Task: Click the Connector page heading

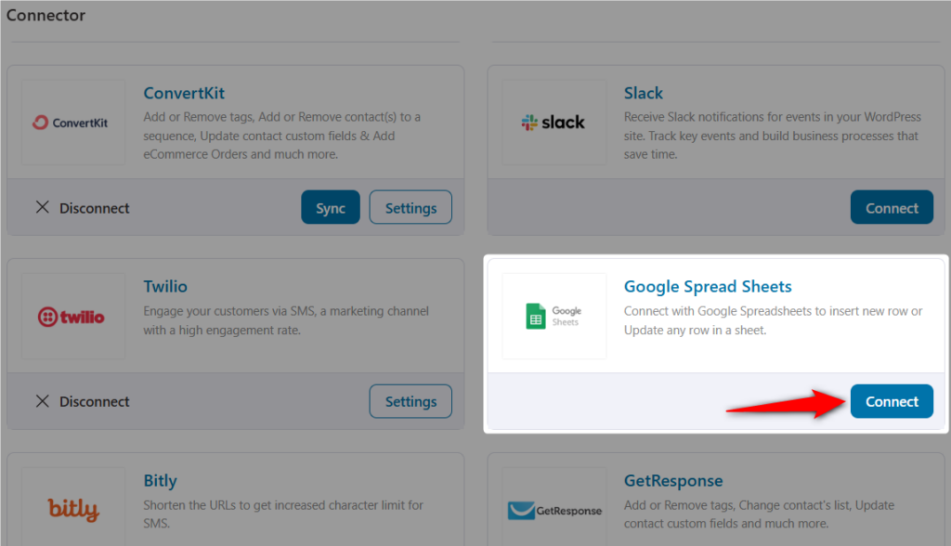Action: pos(46,15)
